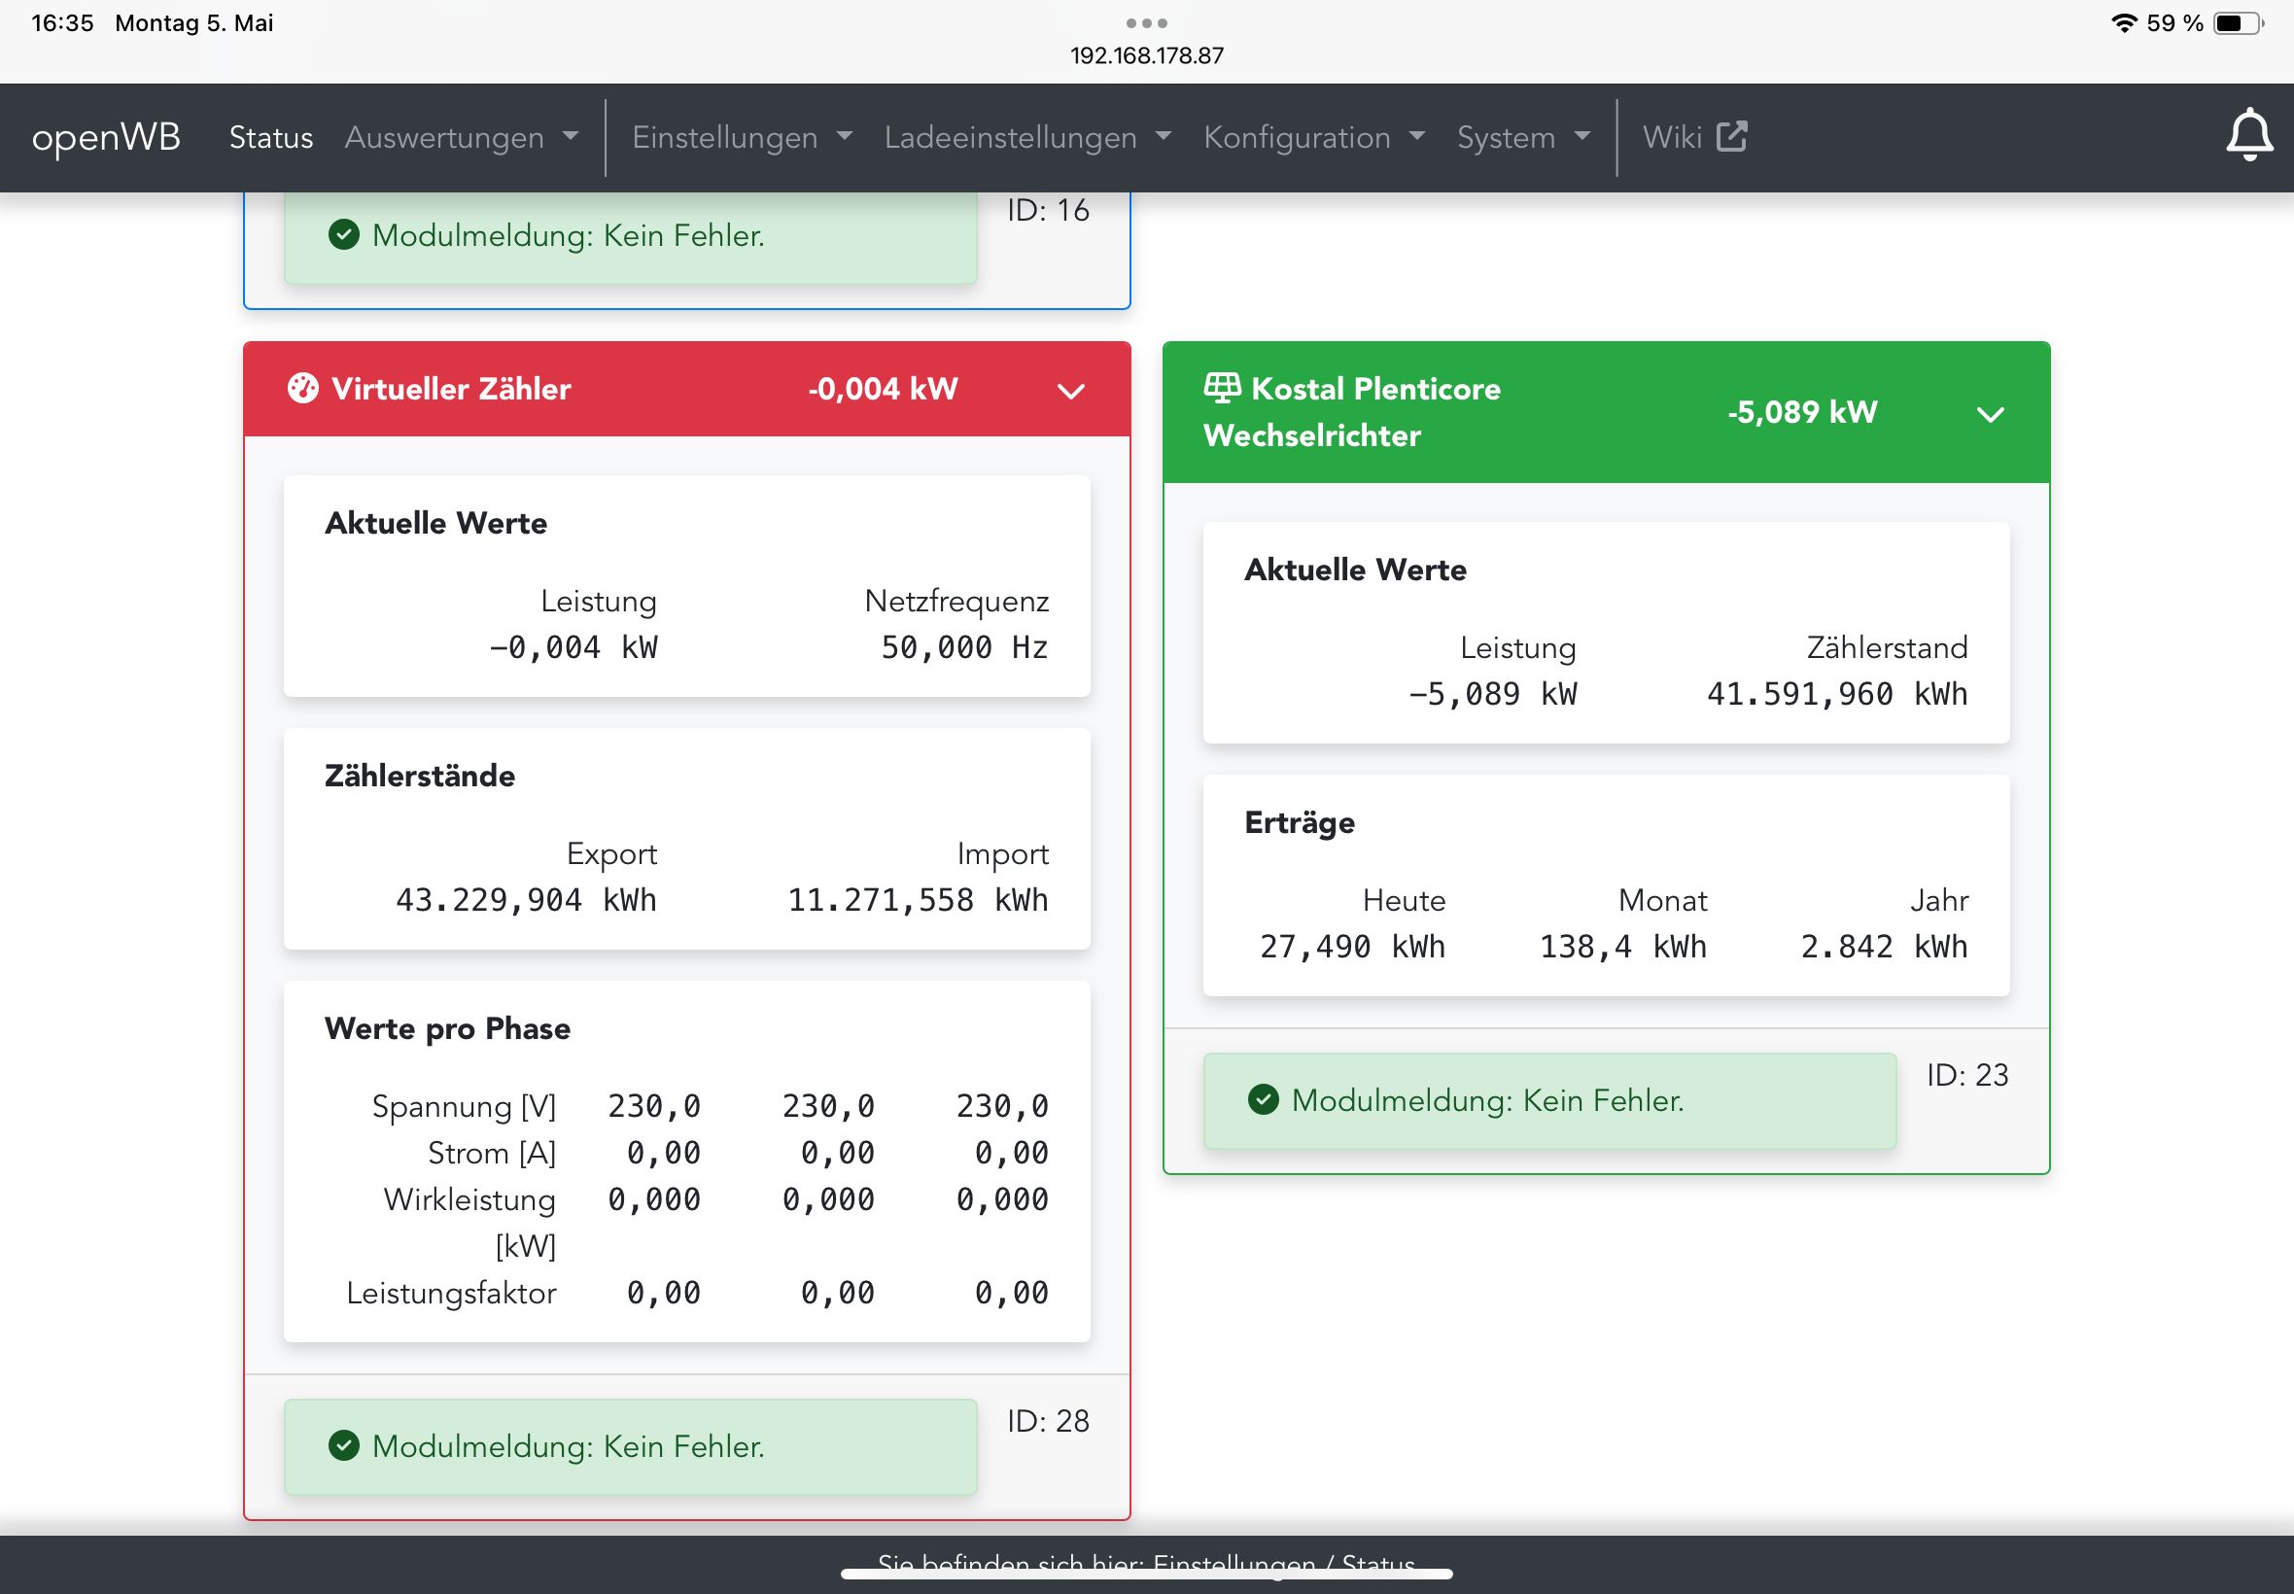The height and width of the screenshot is (1594, 2294).
Task: Collapse the Kostal Plenticore Wechselrichter card with its chevron
Action: pos(1990,414)
